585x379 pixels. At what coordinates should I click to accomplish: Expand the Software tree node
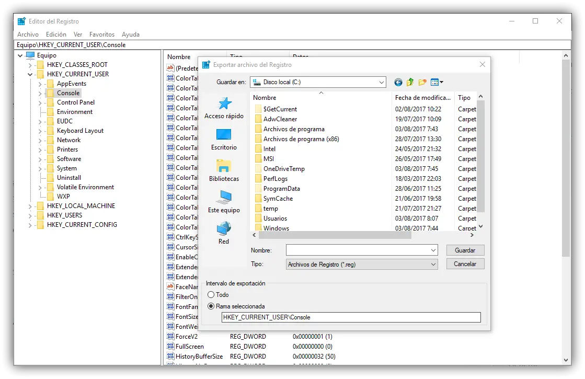point(40,159)
